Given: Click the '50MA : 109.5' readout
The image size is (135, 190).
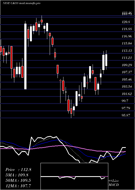Looking at the screenshot, I should point(18,180).
